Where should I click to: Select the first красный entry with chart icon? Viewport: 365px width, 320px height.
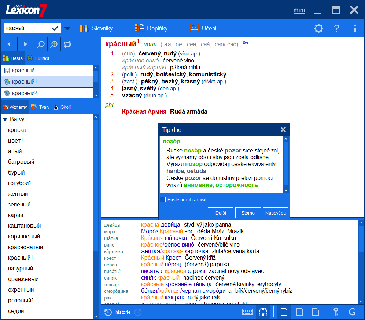coord(47,71)
